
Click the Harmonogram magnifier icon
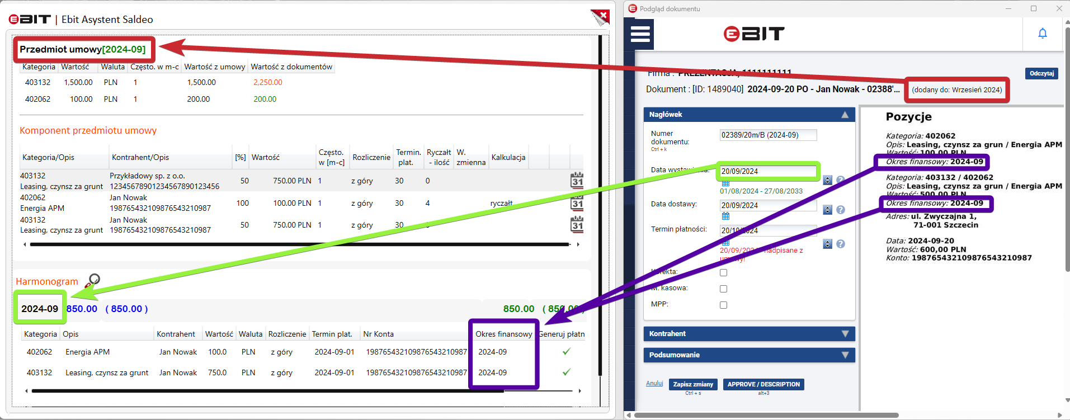coord(92,280)
